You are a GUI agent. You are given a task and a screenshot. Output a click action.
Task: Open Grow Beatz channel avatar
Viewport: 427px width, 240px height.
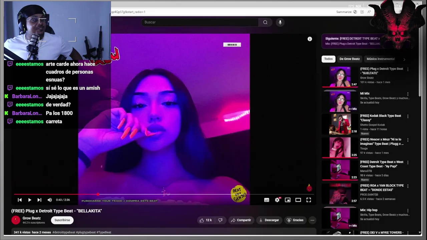click(x=16, y=220)
